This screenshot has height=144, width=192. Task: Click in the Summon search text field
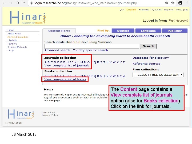92,46
